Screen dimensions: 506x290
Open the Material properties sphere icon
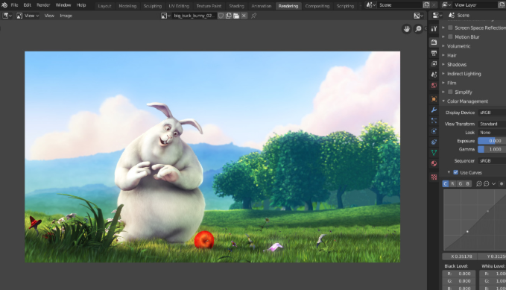coord(434,163)
